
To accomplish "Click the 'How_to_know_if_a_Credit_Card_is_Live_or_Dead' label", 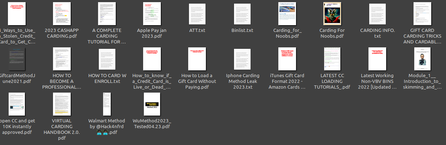I will [152, 81].
